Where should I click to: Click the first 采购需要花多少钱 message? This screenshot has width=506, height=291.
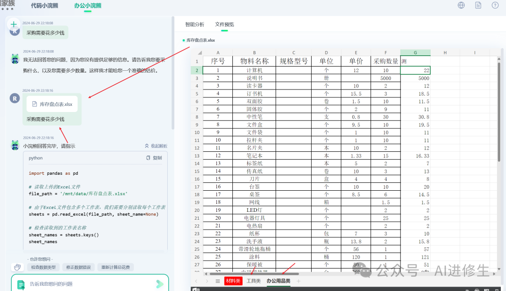45,33
